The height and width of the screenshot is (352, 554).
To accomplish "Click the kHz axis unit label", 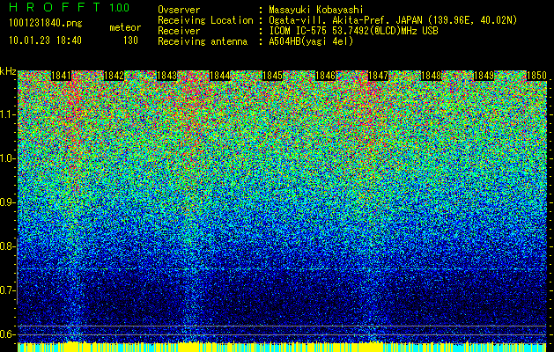I will point(8,71).
